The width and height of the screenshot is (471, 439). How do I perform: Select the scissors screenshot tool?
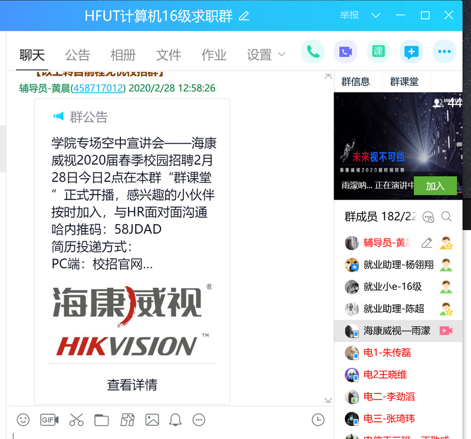(x=76, y=420)
